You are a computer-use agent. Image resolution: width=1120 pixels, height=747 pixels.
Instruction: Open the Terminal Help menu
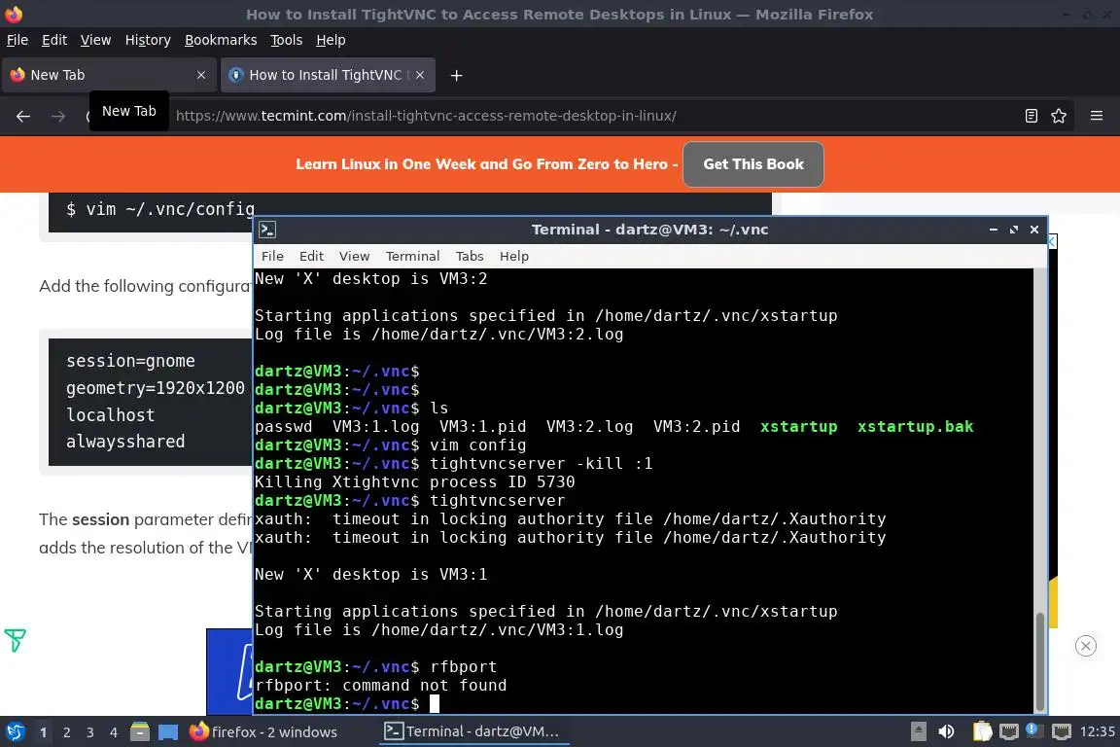(513, 256)
